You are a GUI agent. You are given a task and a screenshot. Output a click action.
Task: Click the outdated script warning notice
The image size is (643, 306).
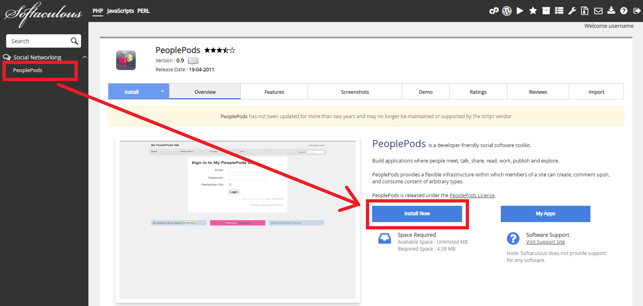366,117
